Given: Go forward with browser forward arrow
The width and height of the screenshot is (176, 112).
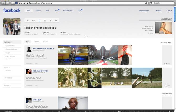Looking at the screenshot, I should (7, 3).
